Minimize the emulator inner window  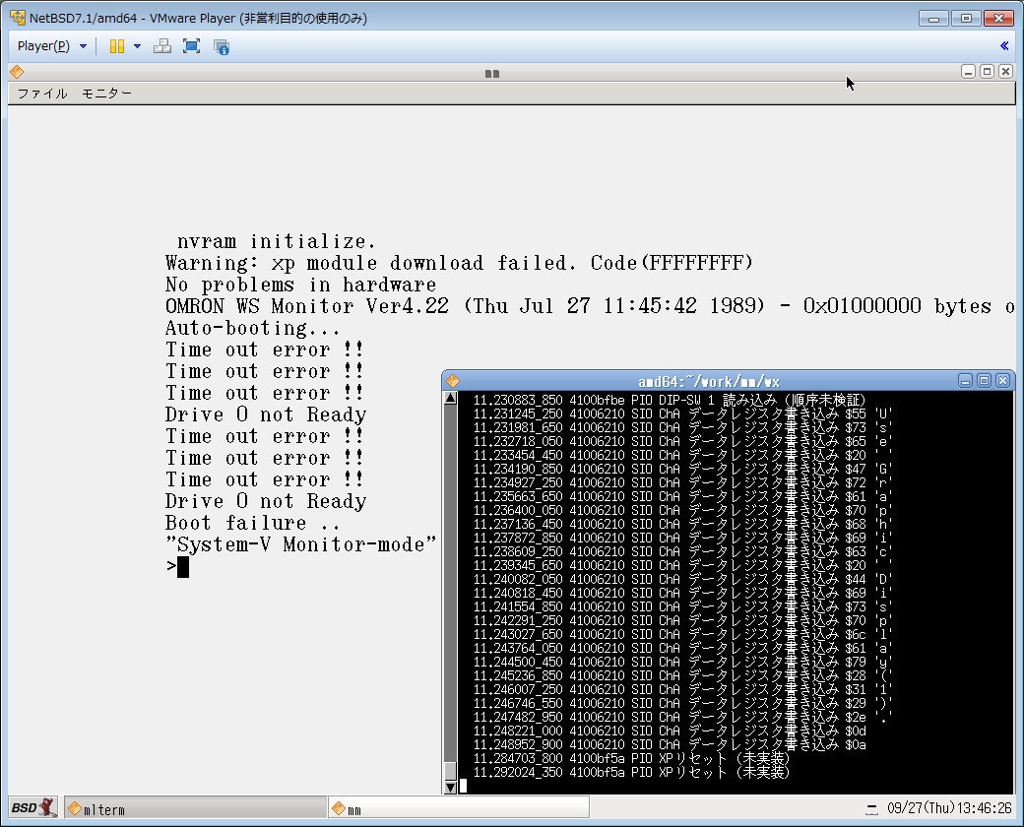tap(969, 71)
